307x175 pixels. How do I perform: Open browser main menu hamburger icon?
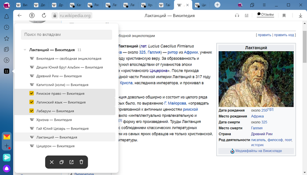(264, 5)
